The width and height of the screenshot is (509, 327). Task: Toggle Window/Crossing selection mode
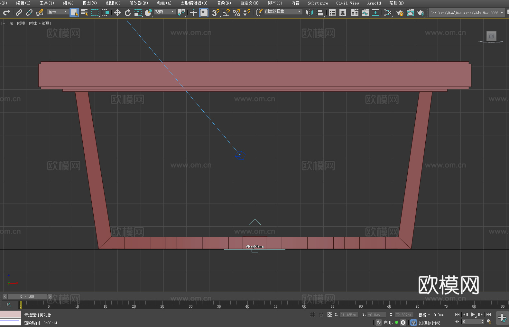105,13
